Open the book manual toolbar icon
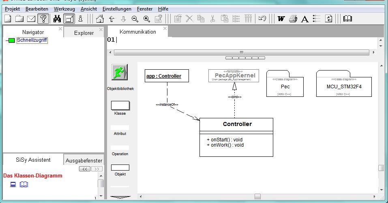Screen dimensions: 388x203 [348, 19]
